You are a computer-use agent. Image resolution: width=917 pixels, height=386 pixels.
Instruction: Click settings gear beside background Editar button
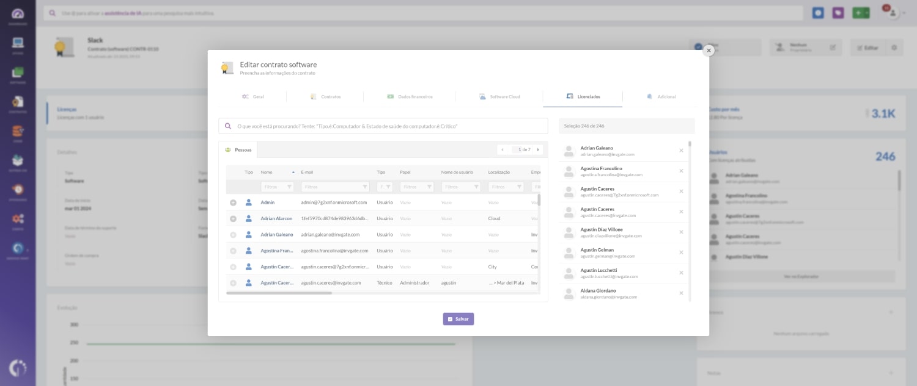tap(894, 48)
